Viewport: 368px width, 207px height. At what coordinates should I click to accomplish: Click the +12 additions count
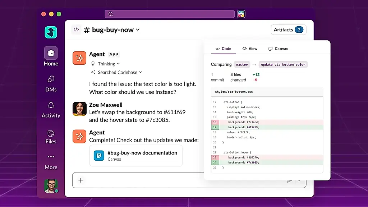pyautogui.click(x=256, y=75)
